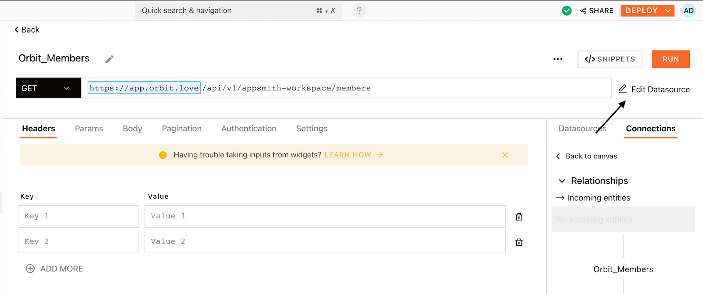Open the AD user profile avatar
The height and width of the screenshot is (294, 703).
(689, 11)
